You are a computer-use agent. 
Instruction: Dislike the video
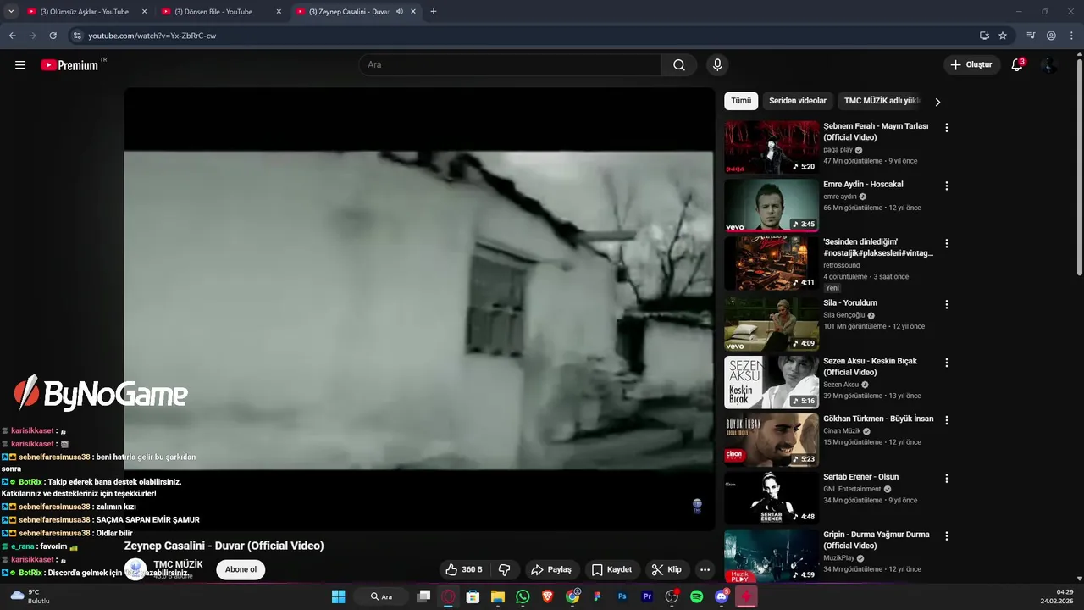[x=505, y=569]
